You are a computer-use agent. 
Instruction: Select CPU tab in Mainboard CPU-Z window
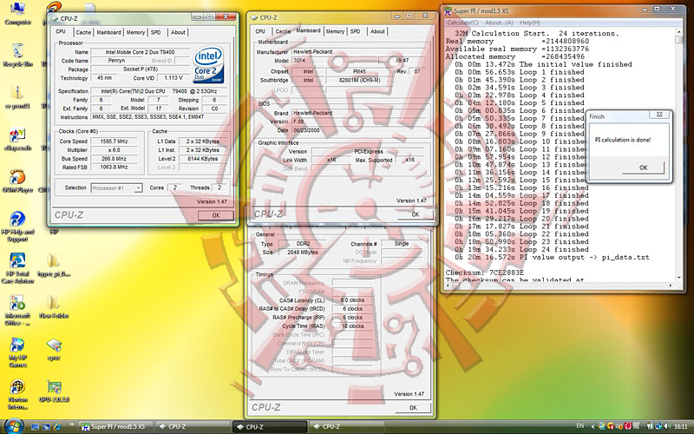260,31
